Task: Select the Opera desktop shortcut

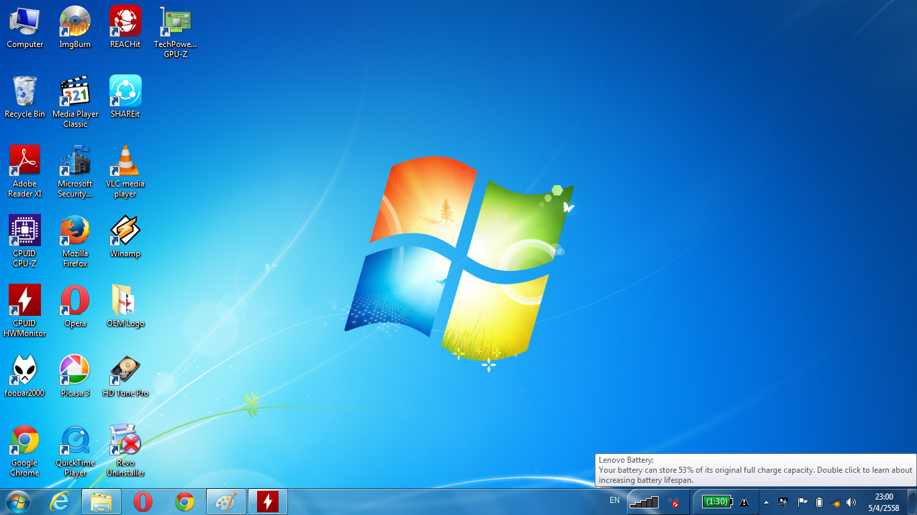Action: pyautogui.click(x=75, y=306)
